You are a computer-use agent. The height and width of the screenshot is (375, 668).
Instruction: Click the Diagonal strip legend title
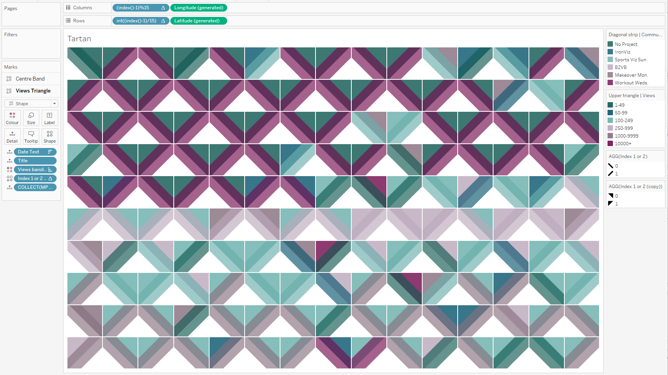pos(635,35)
